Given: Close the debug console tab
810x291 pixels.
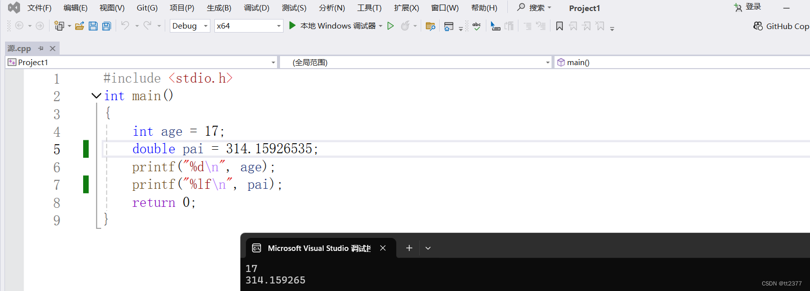Looking at the screenshot, I should click(383, 248).
